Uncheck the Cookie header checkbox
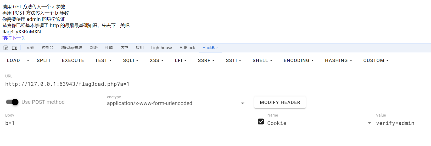Screen dimensions: 431x146 click(x=261, y=121)
